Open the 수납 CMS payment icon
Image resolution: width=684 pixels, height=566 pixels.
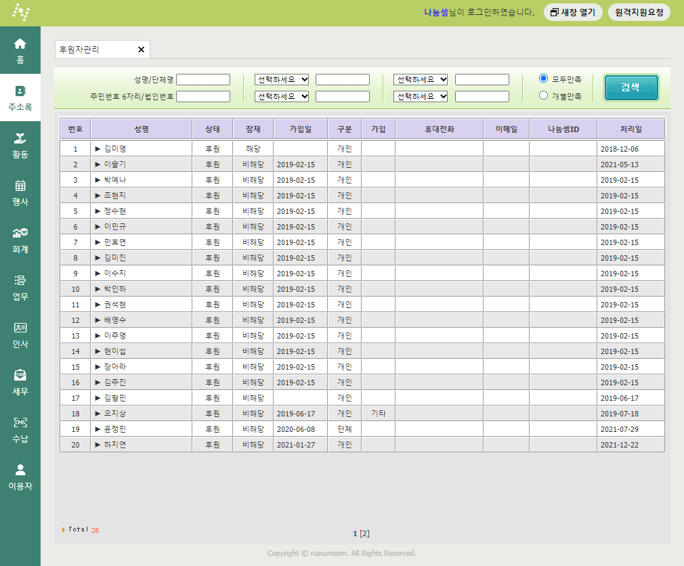point(20,422)
